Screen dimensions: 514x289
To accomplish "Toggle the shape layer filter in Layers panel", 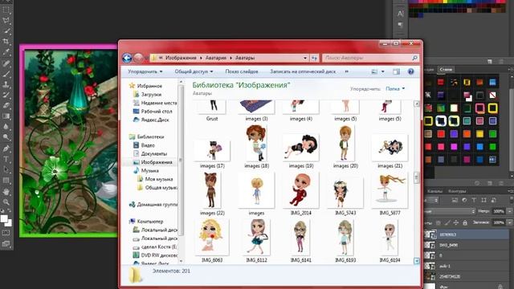I will [x=483, y=200].
